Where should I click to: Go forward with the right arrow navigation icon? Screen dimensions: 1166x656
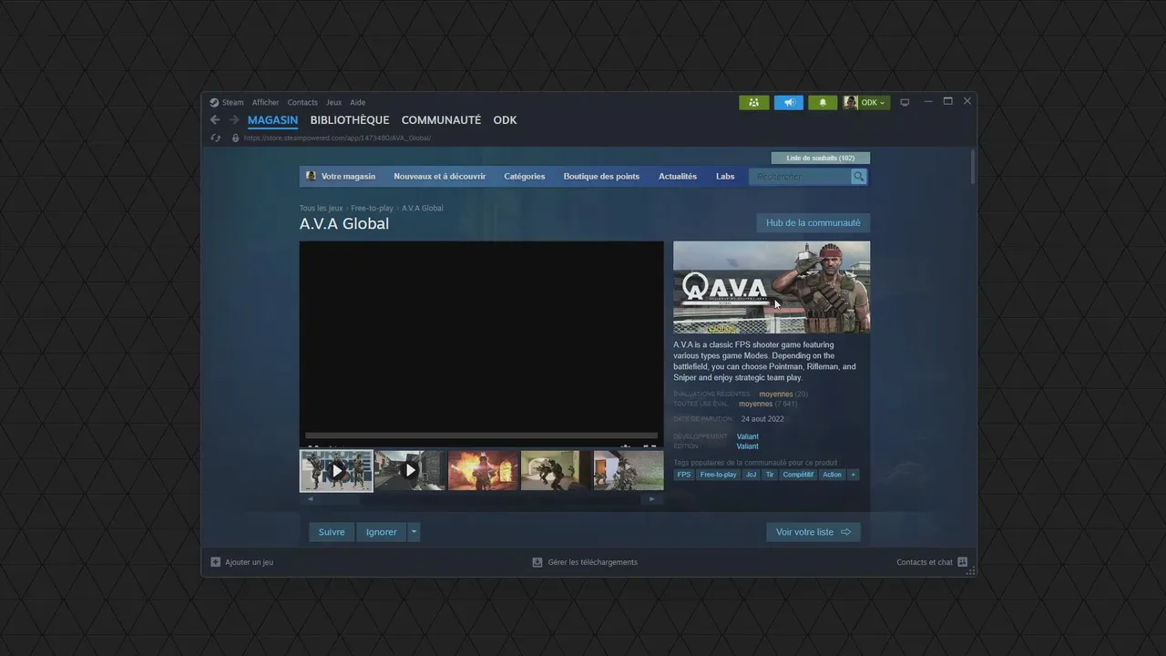234,120
